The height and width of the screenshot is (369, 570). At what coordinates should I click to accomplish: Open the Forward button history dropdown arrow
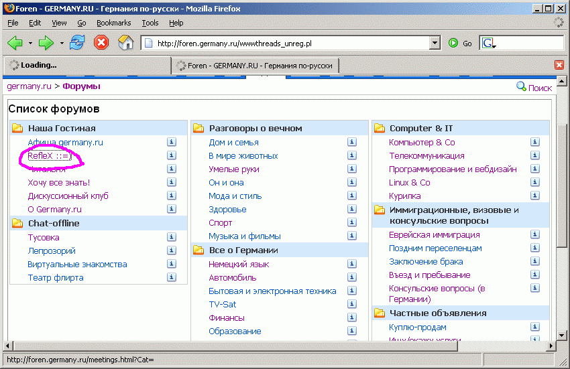point(62,43)
